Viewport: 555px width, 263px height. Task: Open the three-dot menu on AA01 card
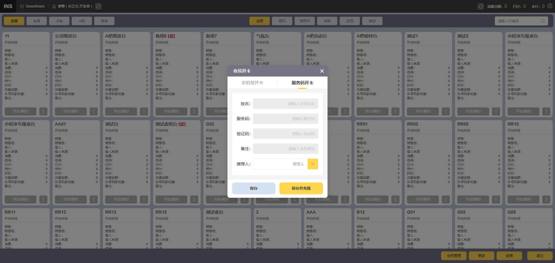click(x=94, y=199)
